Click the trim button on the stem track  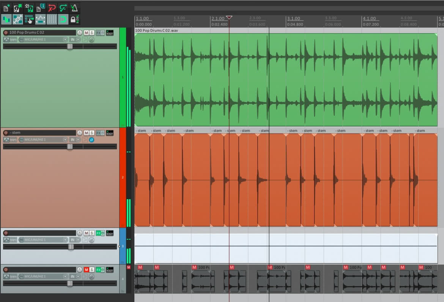point(13,140)
